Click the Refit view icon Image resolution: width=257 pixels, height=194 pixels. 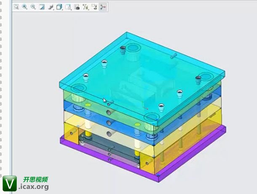16,7
